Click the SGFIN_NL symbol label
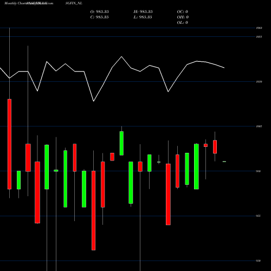The height and width of the screenshot is (271, 271). click(74, 3)
